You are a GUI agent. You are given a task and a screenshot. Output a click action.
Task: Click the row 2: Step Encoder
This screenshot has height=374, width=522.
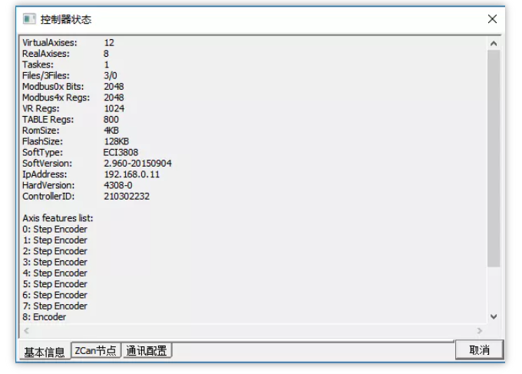click(x=55, y=251)
